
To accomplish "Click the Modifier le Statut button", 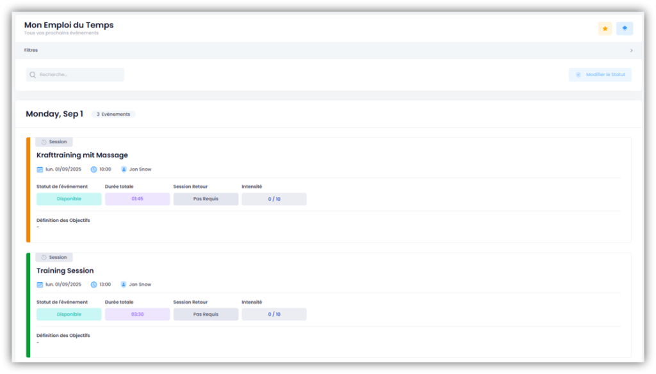I will click(x=600, y=75).
